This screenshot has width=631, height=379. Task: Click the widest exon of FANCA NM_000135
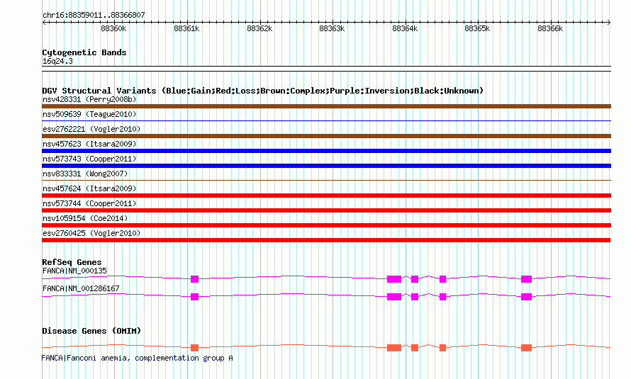point(394,279)
